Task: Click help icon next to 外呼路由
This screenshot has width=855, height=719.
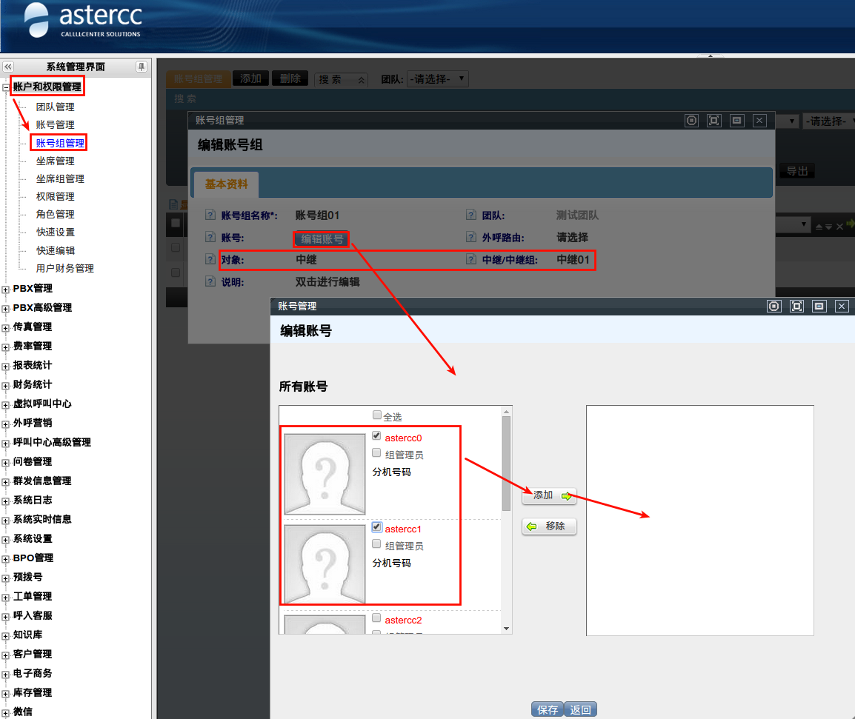Action: click(x=471, y=237)
